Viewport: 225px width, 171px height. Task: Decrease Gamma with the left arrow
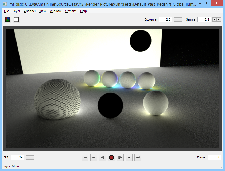[x=215, y=19]
